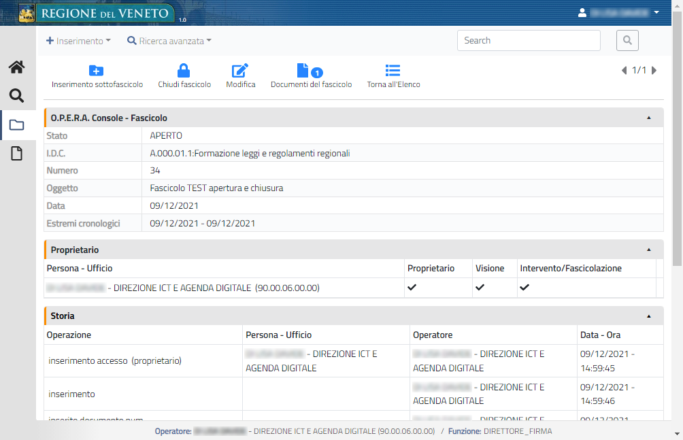Image resolution: width=683 pixels, height=440 pixels.
Task: Click the Modifica label
Action: tap(240, 84)
